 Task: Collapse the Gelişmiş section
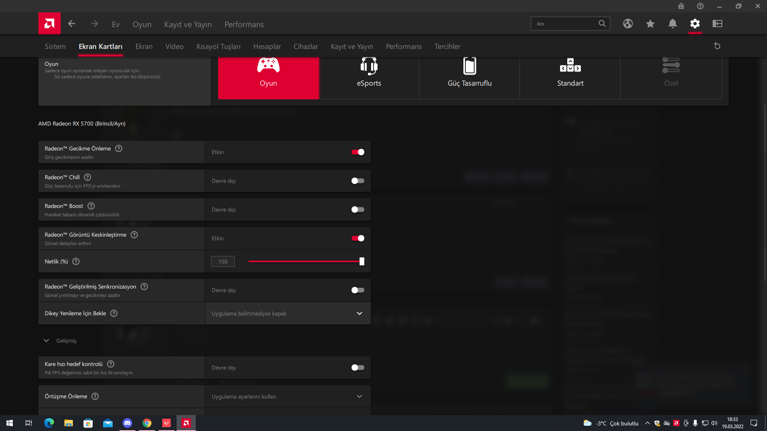pos(46,340)
